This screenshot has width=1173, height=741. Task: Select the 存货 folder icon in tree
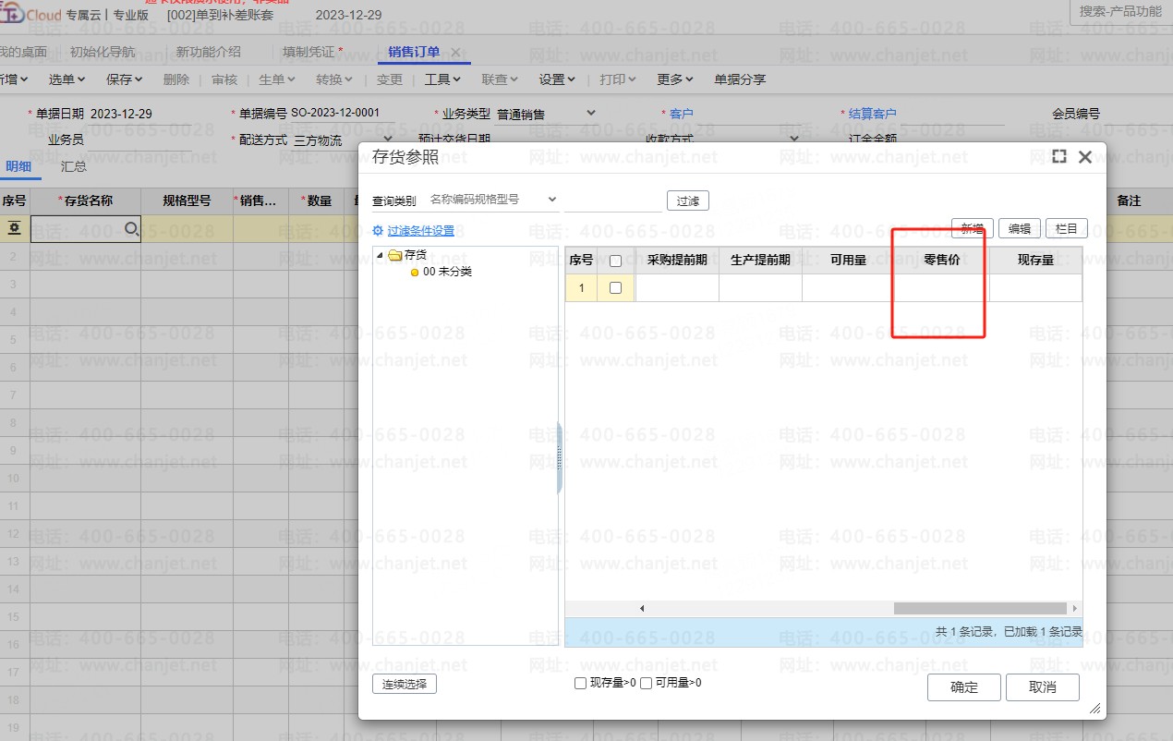[395, 255]
